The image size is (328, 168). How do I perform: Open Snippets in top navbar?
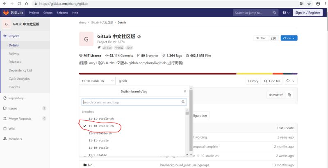click(62, 13)
